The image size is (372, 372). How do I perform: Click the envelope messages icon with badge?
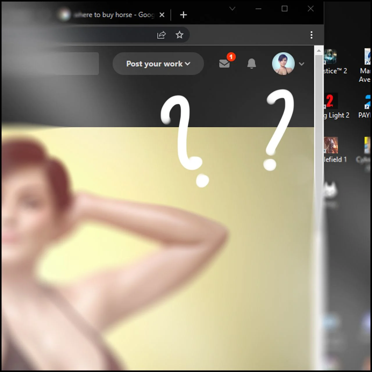(224, 63)
